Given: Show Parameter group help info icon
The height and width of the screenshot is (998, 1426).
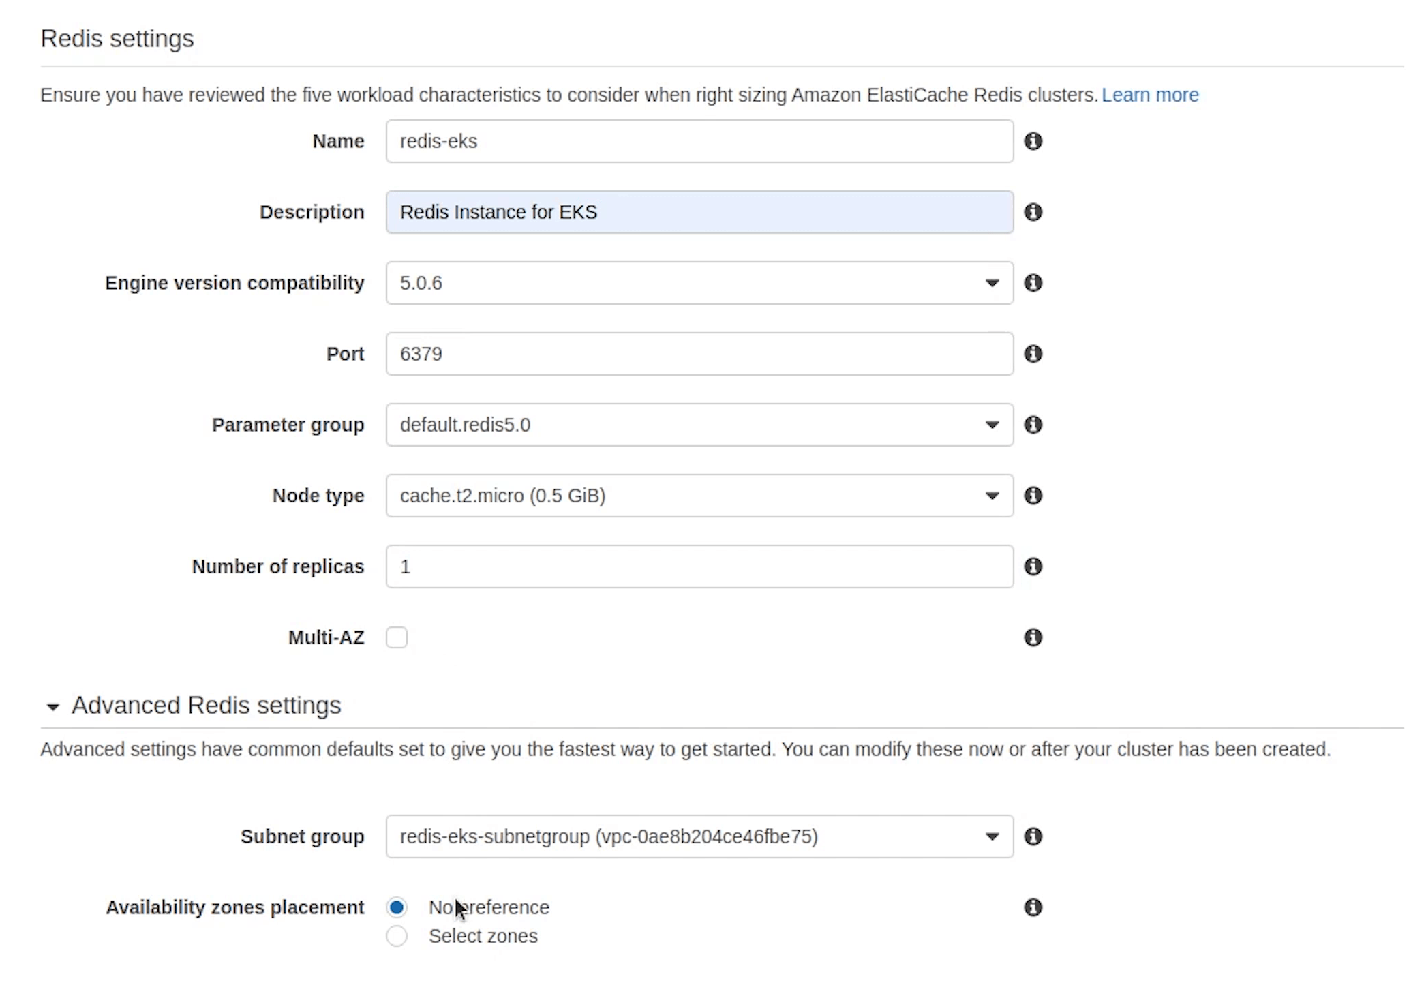Looking at the screenshot, I should point(1033,425).
